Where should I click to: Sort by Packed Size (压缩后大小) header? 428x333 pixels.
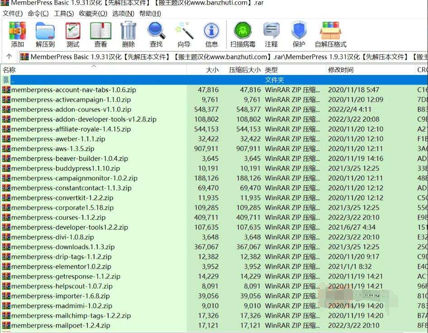242,70
